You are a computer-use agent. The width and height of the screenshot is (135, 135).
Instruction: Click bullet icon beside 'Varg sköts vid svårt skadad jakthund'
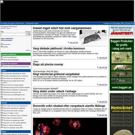[2, 123]
